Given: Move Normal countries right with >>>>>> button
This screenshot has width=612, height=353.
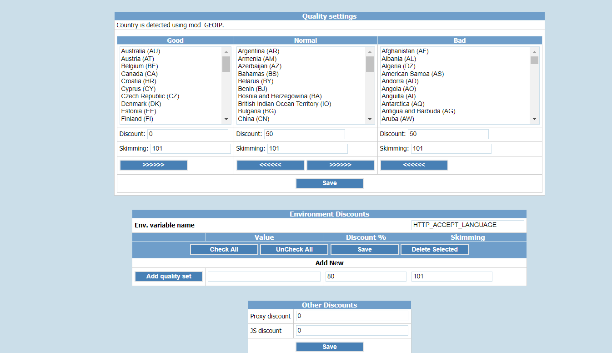Looking at the screenshot, I should point(341,165).
